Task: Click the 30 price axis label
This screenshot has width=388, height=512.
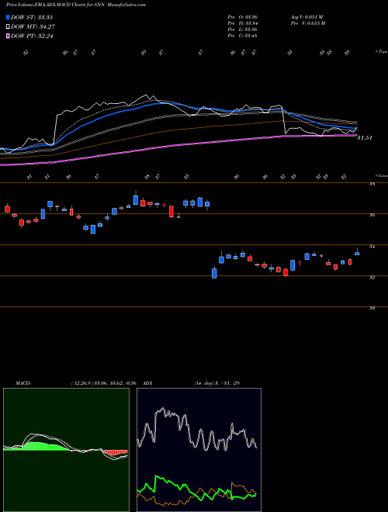Action: 372,308
